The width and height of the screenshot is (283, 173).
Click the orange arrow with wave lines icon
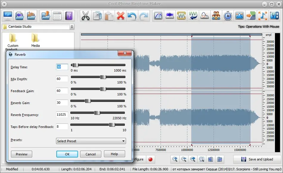pyautogui.click(x=251, y=16)
